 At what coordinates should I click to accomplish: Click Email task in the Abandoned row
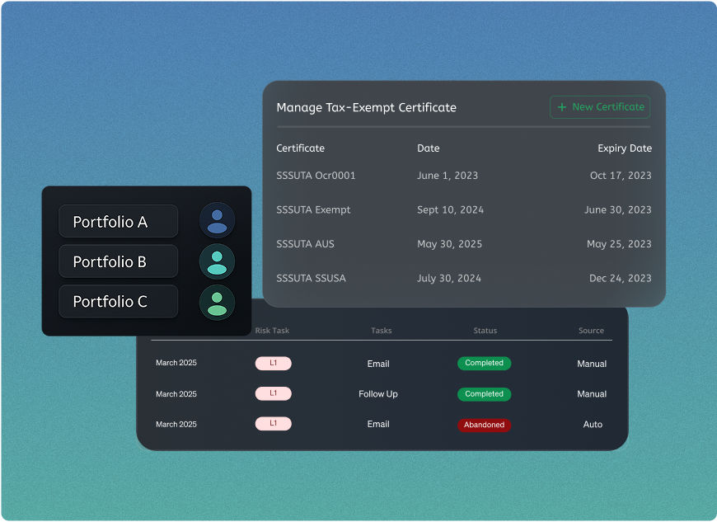(378, 424)
